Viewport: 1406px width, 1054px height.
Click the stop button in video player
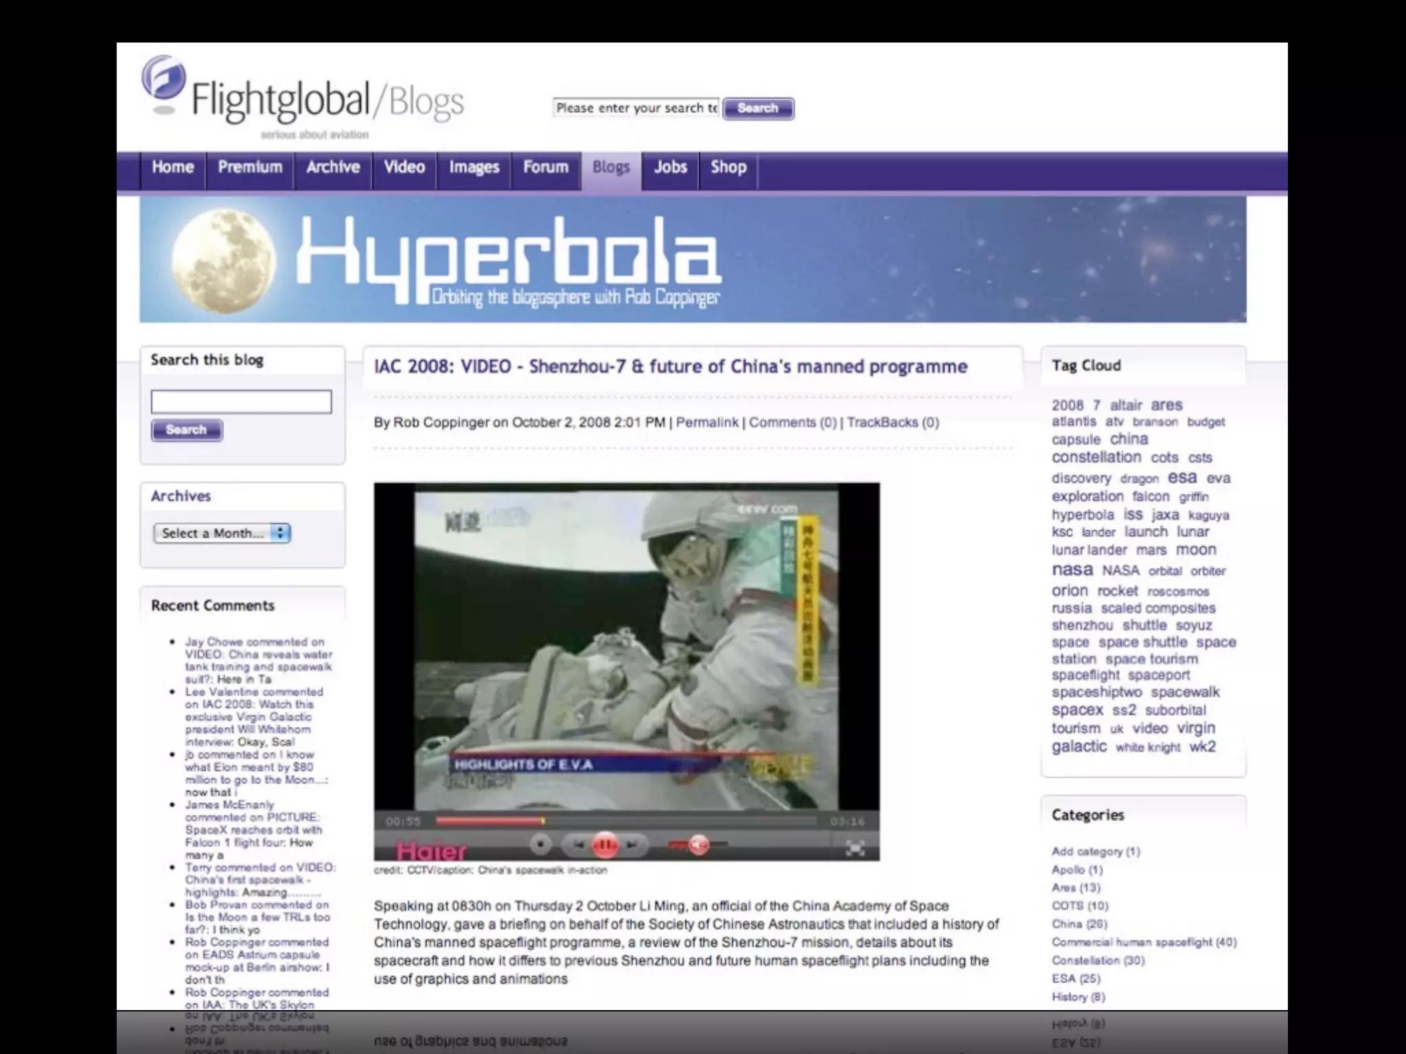pyautogui.click(x=541, y=845)
